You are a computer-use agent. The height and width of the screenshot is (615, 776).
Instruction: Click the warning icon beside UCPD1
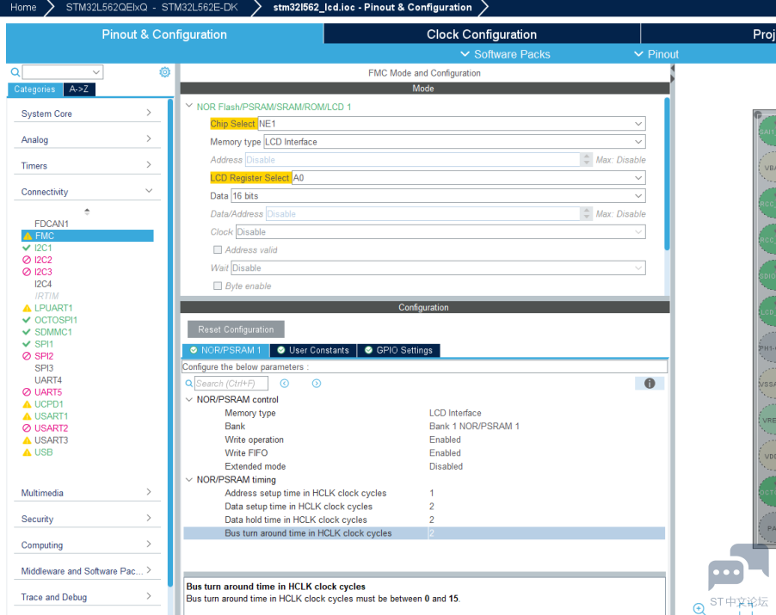pyautogui.click(x=28, y=404)
